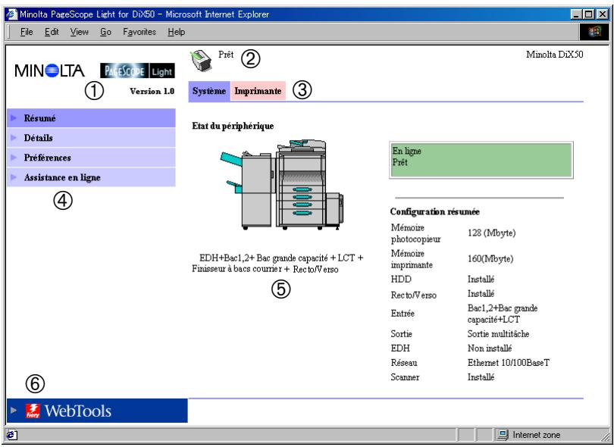Viewport: 614px width, 447px height.
Task: Click the device options description under the copier
Action: pyautogui.click(x=277, y=264)
